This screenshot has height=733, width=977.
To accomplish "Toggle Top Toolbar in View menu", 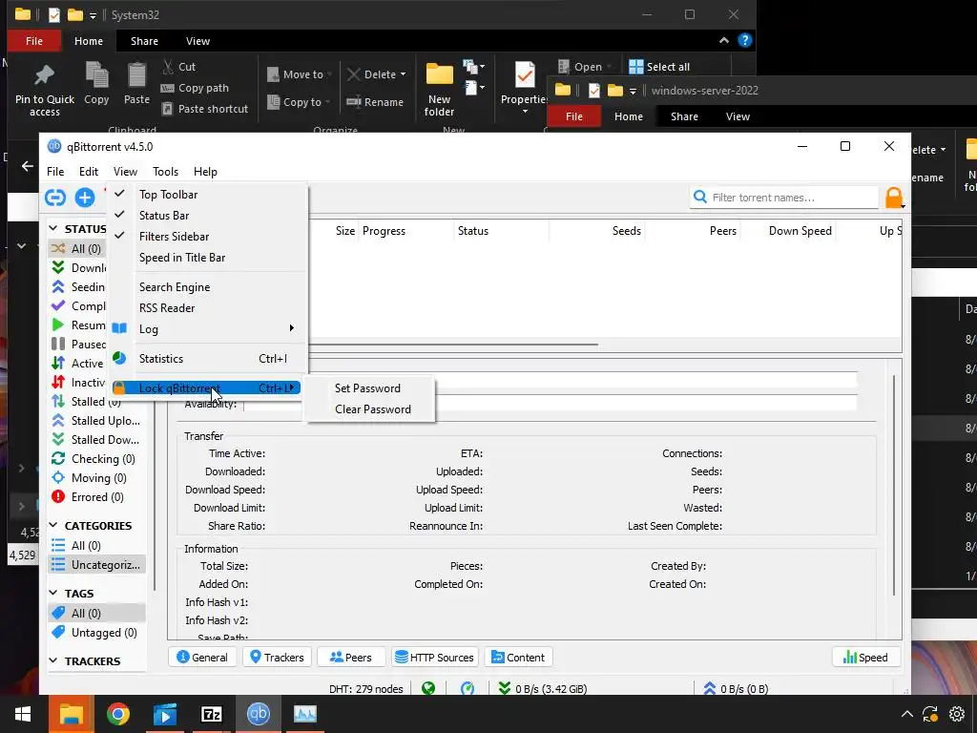I will 207,195.
